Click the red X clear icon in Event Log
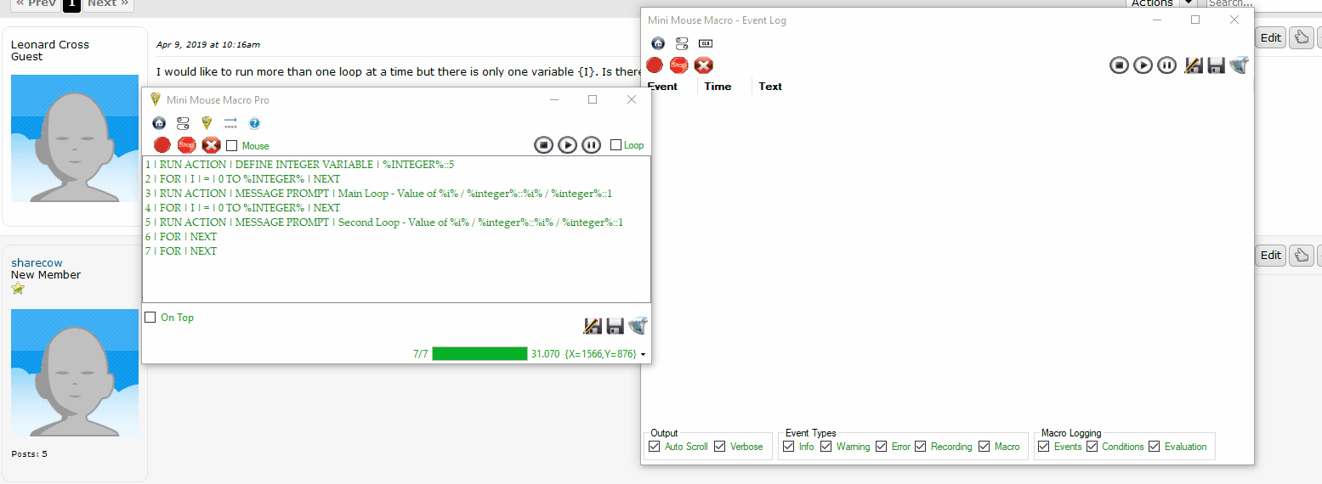This screenshot has height=484, width=1322. [703, 65]
